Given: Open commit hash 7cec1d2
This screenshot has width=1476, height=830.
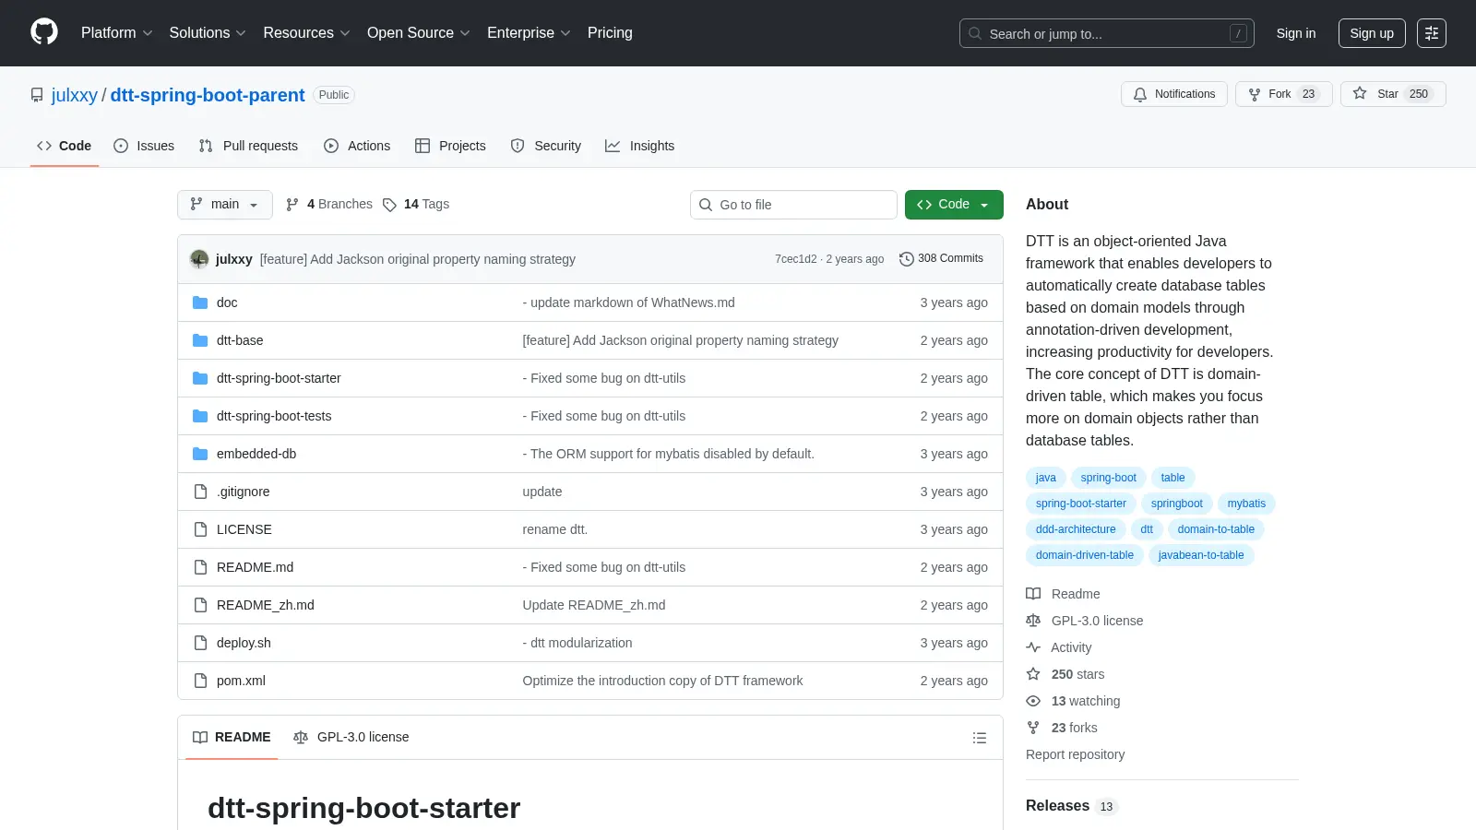Looking at the screenshot, I should coord(795,259).
